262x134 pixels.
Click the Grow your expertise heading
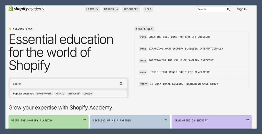point(60,108)
